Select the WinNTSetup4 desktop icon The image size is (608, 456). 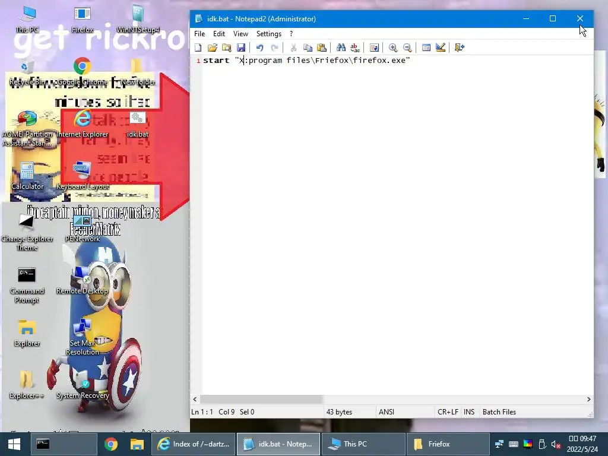click(x=138, y=20)
